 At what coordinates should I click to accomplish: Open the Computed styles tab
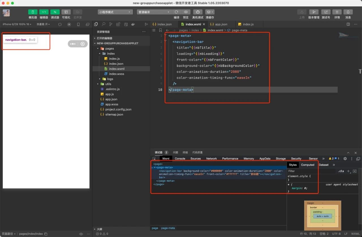tap(307, 165)
